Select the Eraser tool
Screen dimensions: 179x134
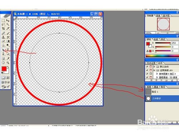3,41
